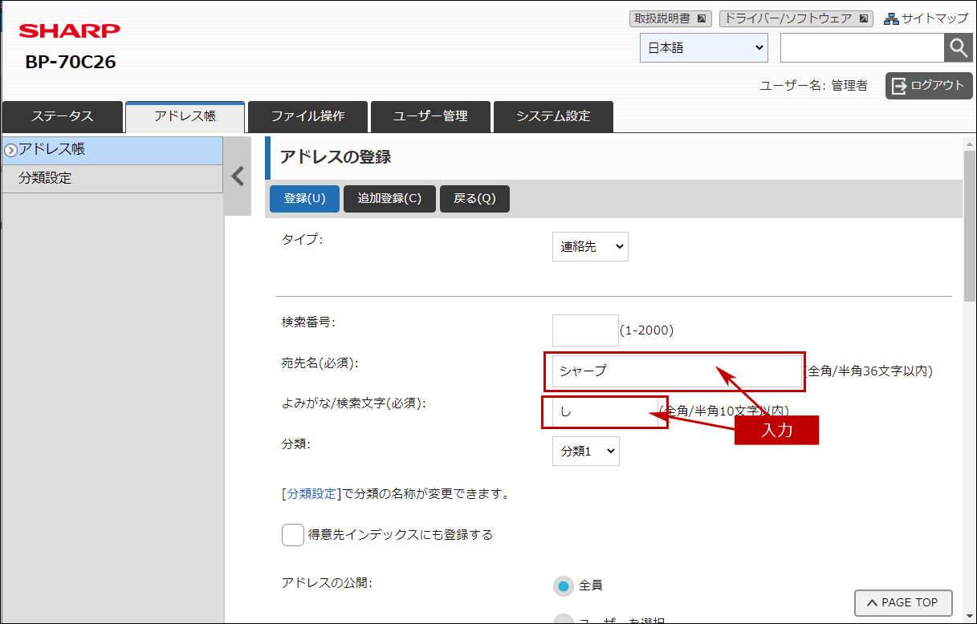
Task: Click the magnifier search icon
Action: 958,48
